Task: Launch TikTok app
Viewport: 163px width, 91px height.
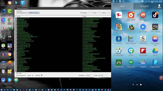Action: point(155,15)
